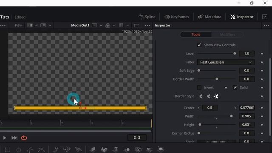Add a Renderer 3D node
The image size is (272, 153).
tap(161, 149)
